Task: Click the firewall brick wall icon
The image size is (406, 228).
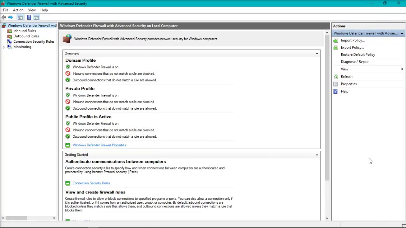Action: click(x=67, y=39)
